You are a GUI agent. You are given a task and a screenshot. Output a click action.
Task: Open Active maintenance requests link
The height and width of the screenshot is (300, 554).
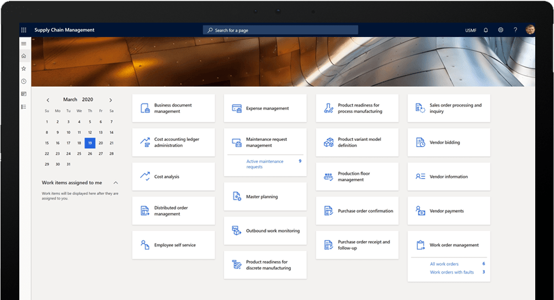(265, 164)
